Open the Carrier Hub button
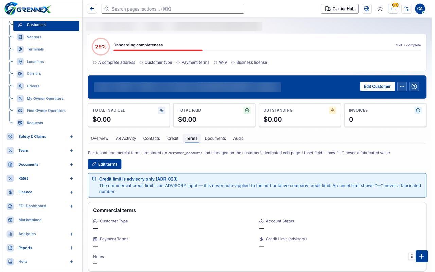The image size is (435, 272). 340,9
